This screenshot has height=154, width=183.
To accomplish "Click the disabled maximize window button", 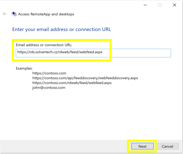I will coord(160,5).
